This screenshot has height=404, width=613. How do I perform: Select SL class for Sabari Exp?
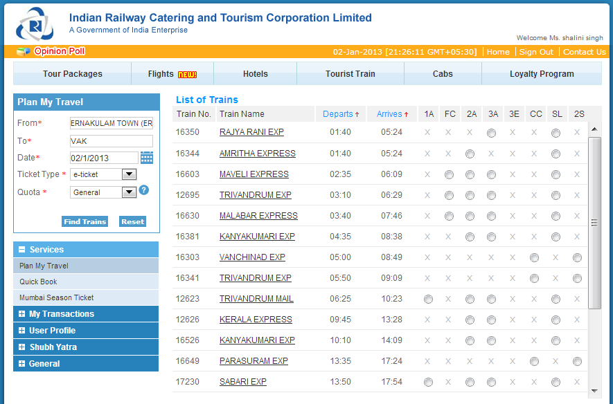point(556,382)
